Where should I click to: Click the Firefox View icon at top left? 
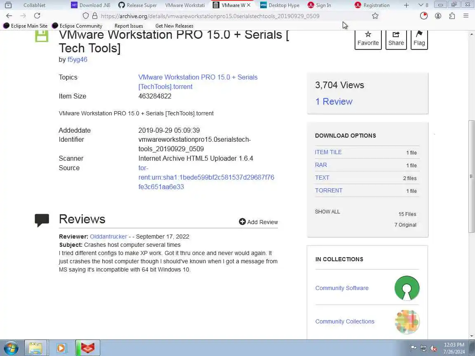8,5
